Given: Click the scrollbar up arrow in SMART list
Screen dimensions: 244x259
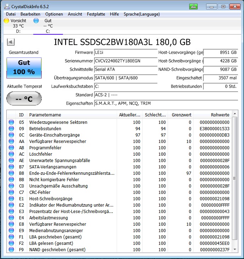Looking at the screenshot, I should coord(235,114).
